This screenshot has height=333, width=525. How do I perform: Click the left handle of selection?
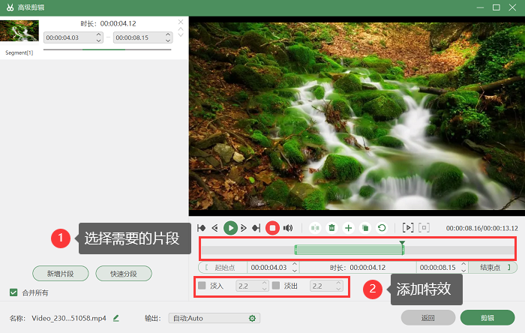[295, 250]
